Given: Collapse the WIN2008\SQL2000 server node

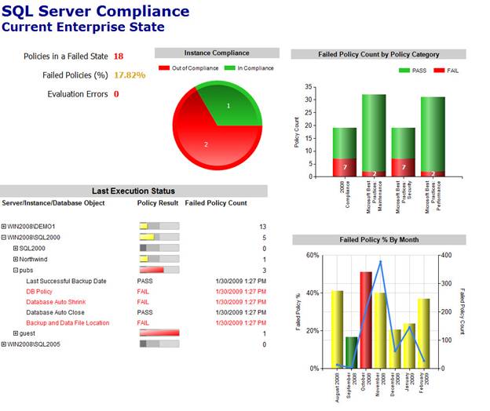Looking at the screenshot, I should tap(3, 237).
